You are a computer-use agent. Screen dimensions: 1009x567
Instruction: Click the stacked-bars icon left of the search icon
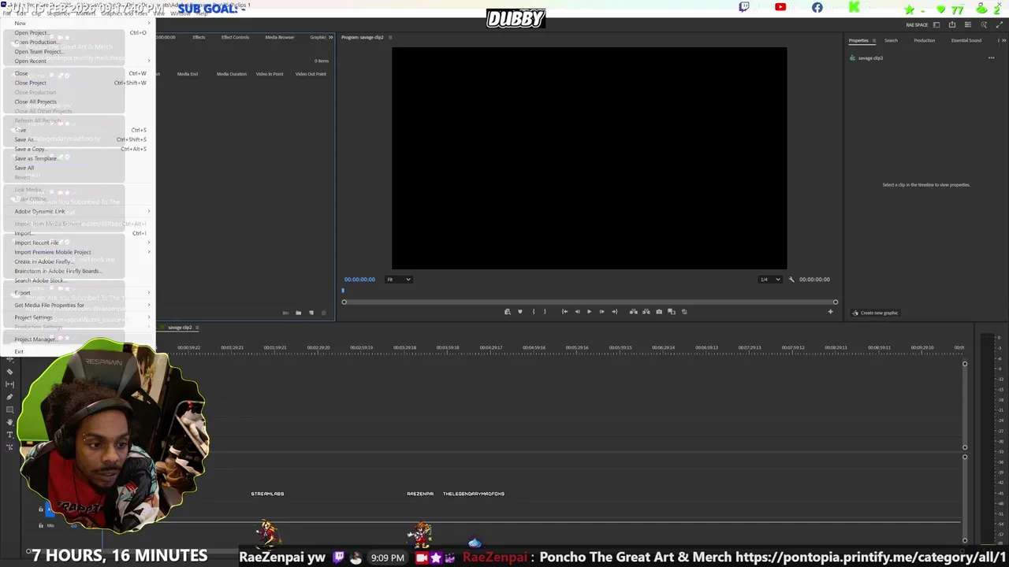click(x=968, y=24)
